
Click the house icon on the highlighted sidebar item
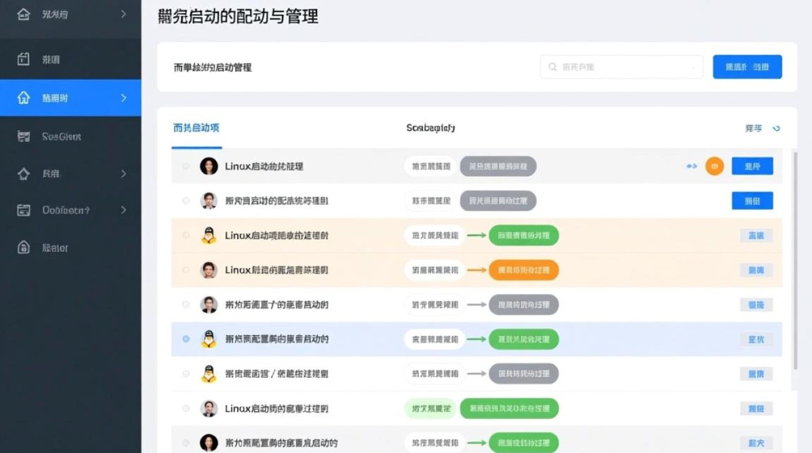click(22, 98)
